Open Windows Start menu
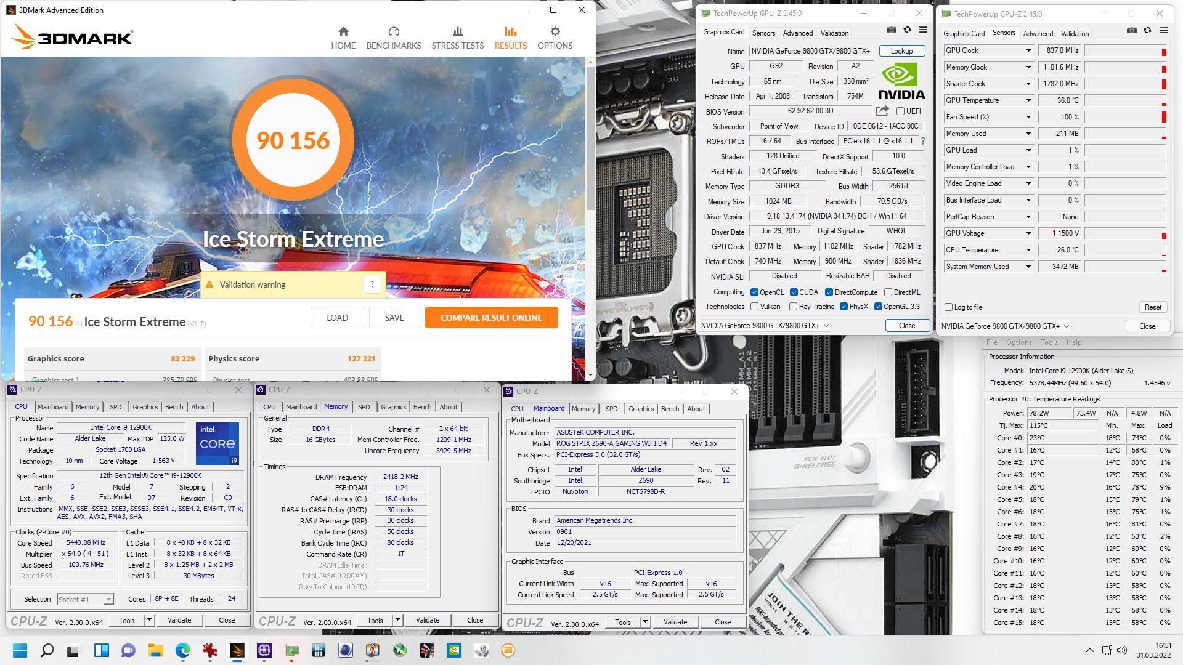1183x665 pixels. click(20, 650)
